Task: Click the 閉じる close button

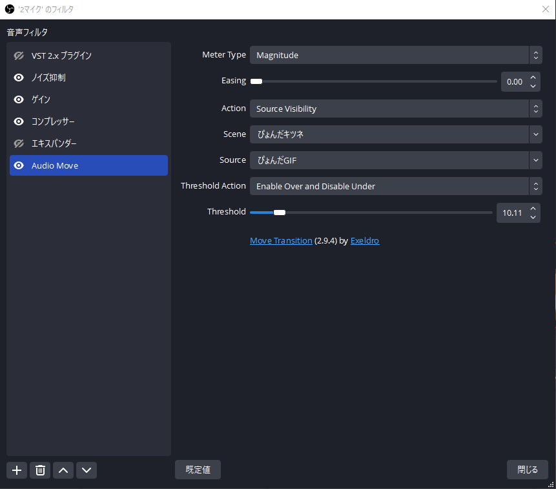Action: [x=527, y=470]
